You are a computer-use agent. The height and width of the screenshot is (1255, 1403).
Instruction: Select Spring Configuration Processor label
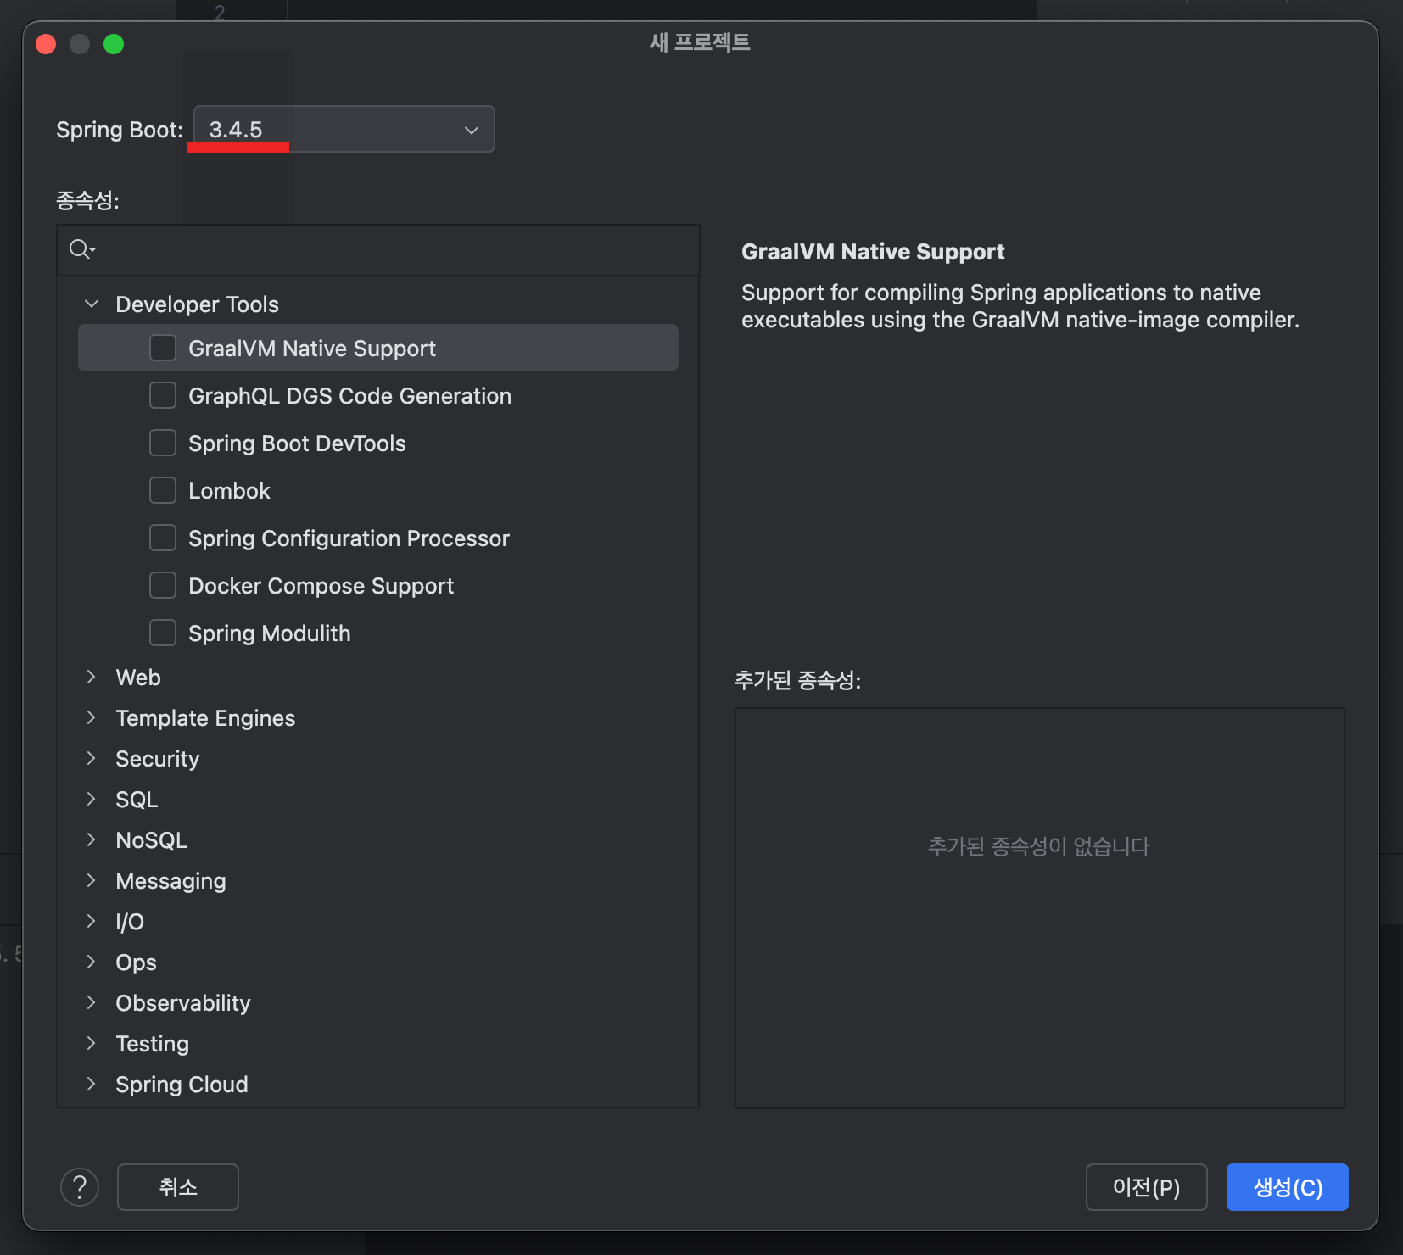(x=349, y=538)
